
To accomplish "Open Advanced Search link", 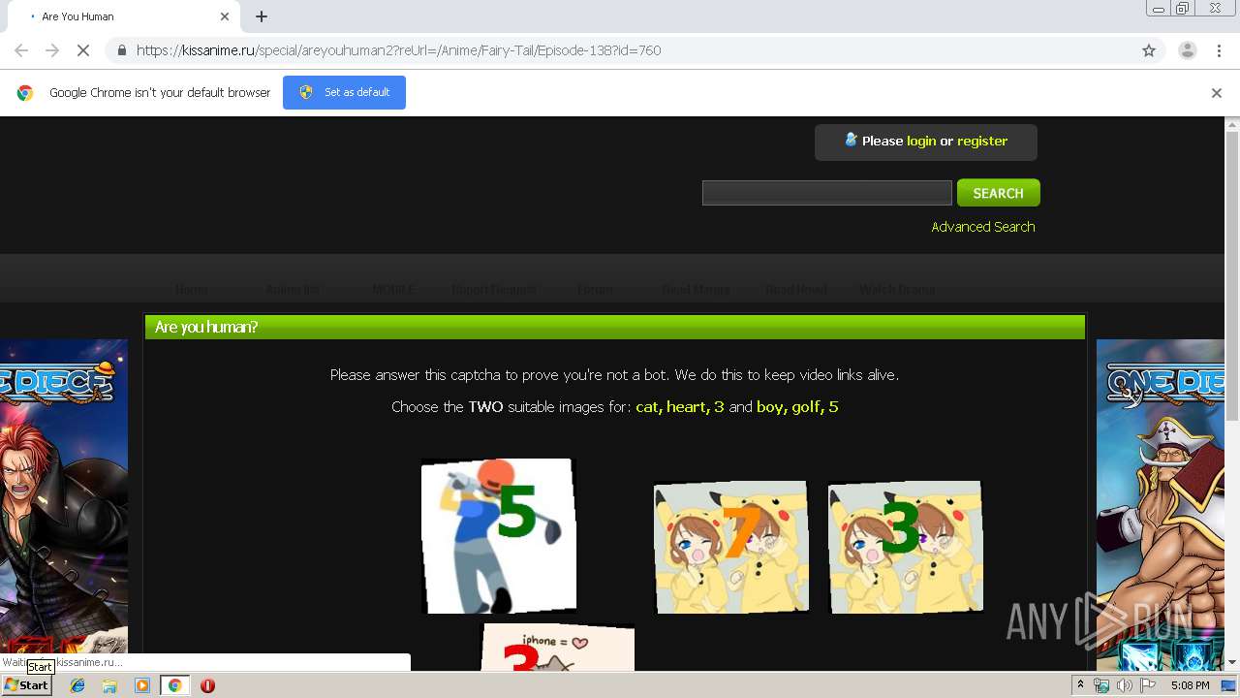I will pos(982,227).
